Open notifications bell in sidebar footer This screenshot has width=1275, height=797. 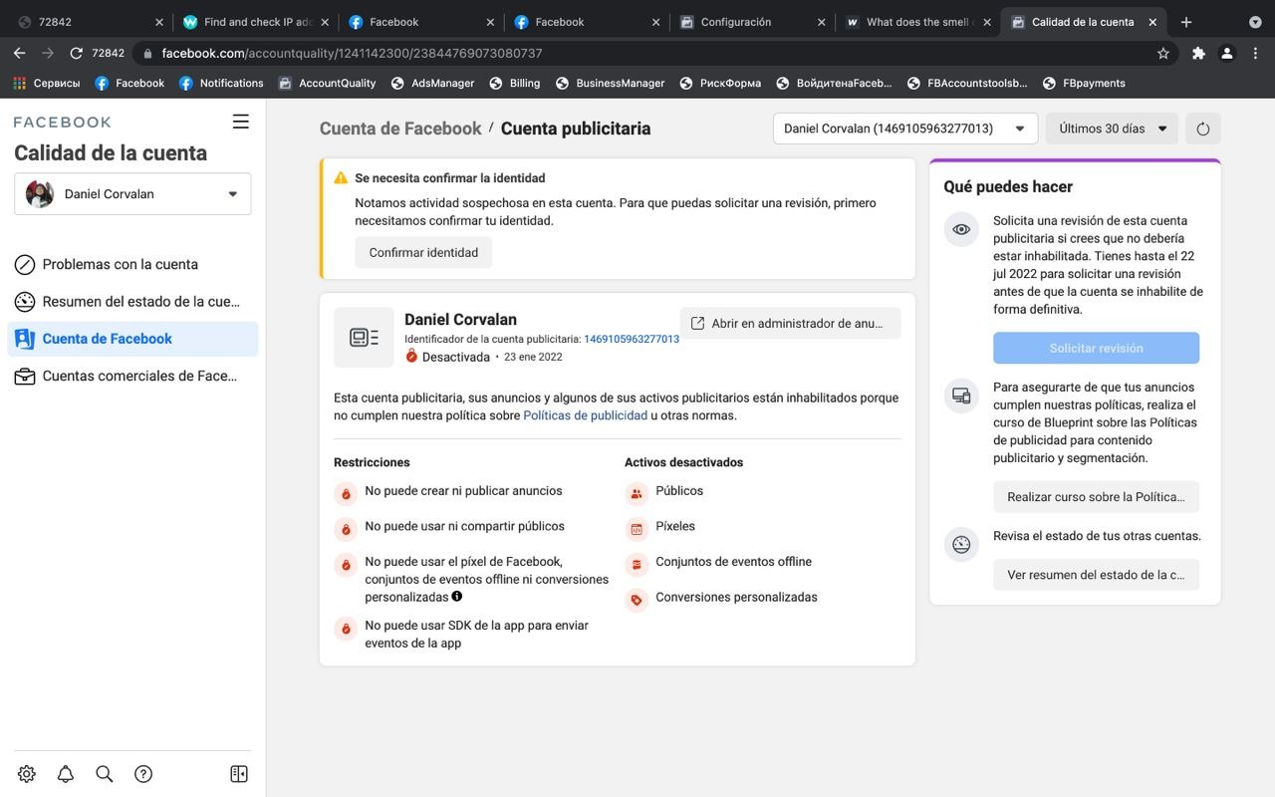[x=66, y=774]
